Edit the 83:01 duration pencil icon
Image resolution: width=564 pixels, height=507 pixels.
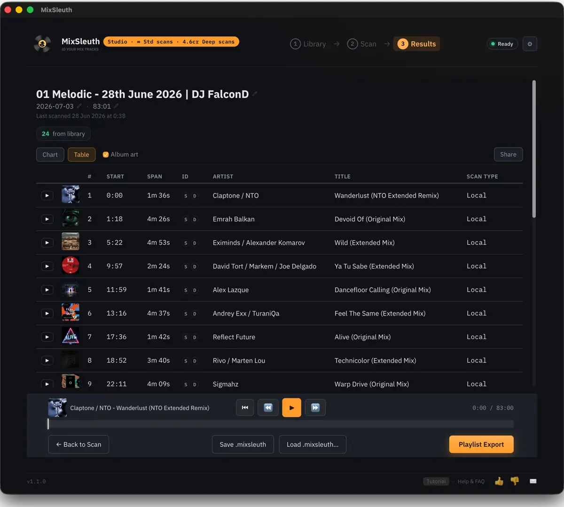pyautogui.click(x=116, y=106)
